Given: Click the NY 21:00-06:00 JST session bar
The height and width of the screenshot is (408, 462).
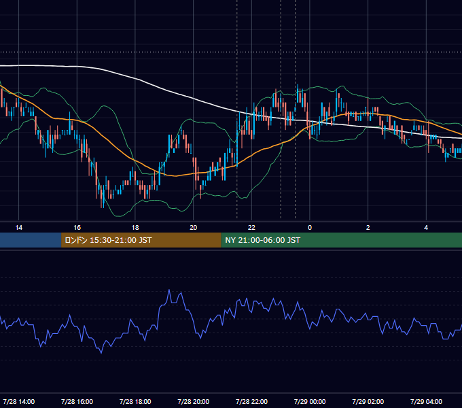Looking at the screenshot, I should (x=342, y=240).
